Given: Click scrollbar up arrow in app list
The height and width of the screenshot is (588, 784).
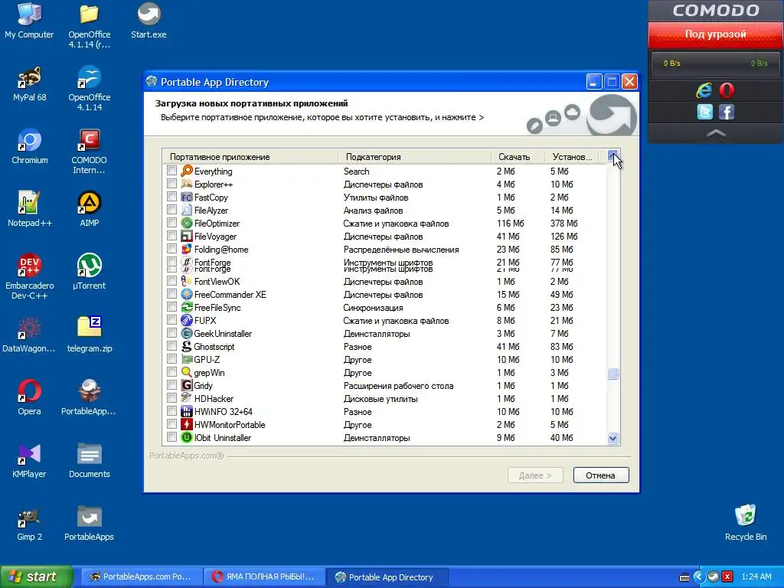Looking at the screenshot, I should click(613, 156).
